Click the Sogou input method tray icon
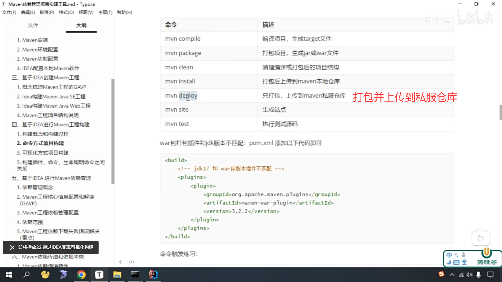The image size is (502, 282). point(441,274)
